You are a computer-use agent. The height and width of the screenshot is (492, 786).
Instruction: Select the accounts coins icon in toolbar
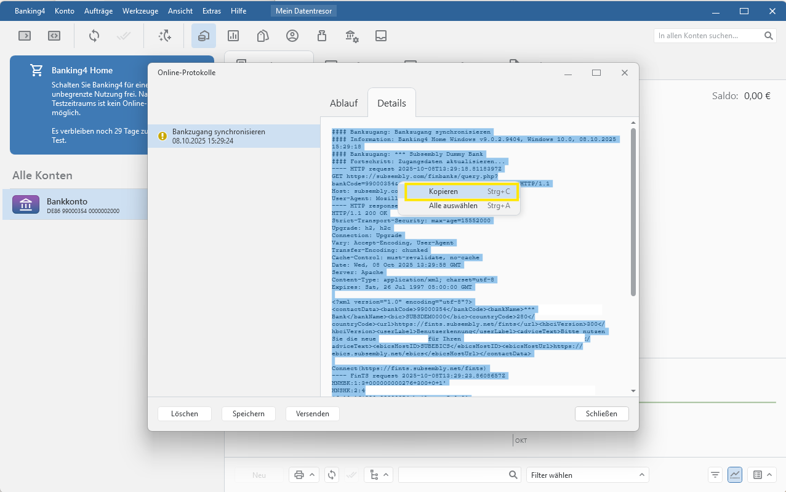click(x=204, y=36)
